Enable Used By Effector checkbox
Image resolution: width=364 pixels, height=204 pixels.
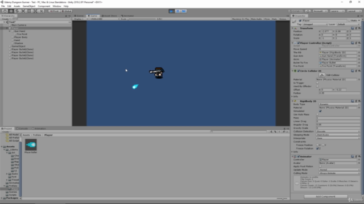pyautogui.click(x=317, y=86)
